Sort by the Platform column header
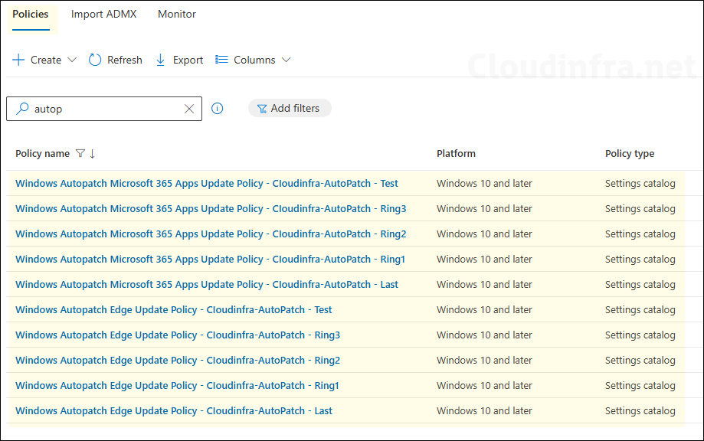The image size is (704, 441). (x=456, y=154)
